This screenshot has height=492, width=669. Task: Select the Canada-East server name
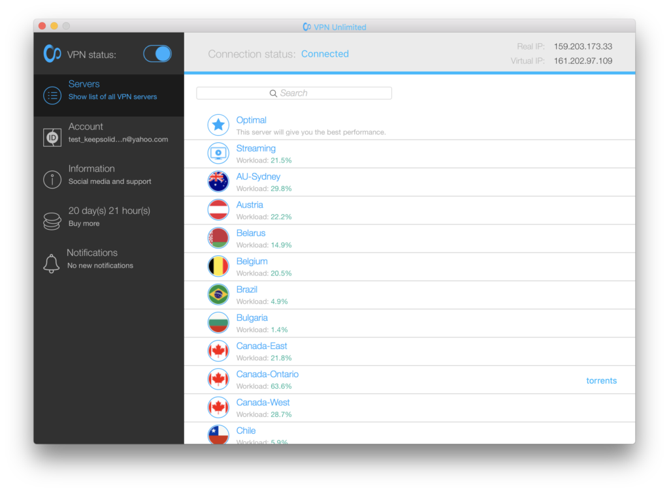pos(261,346)
